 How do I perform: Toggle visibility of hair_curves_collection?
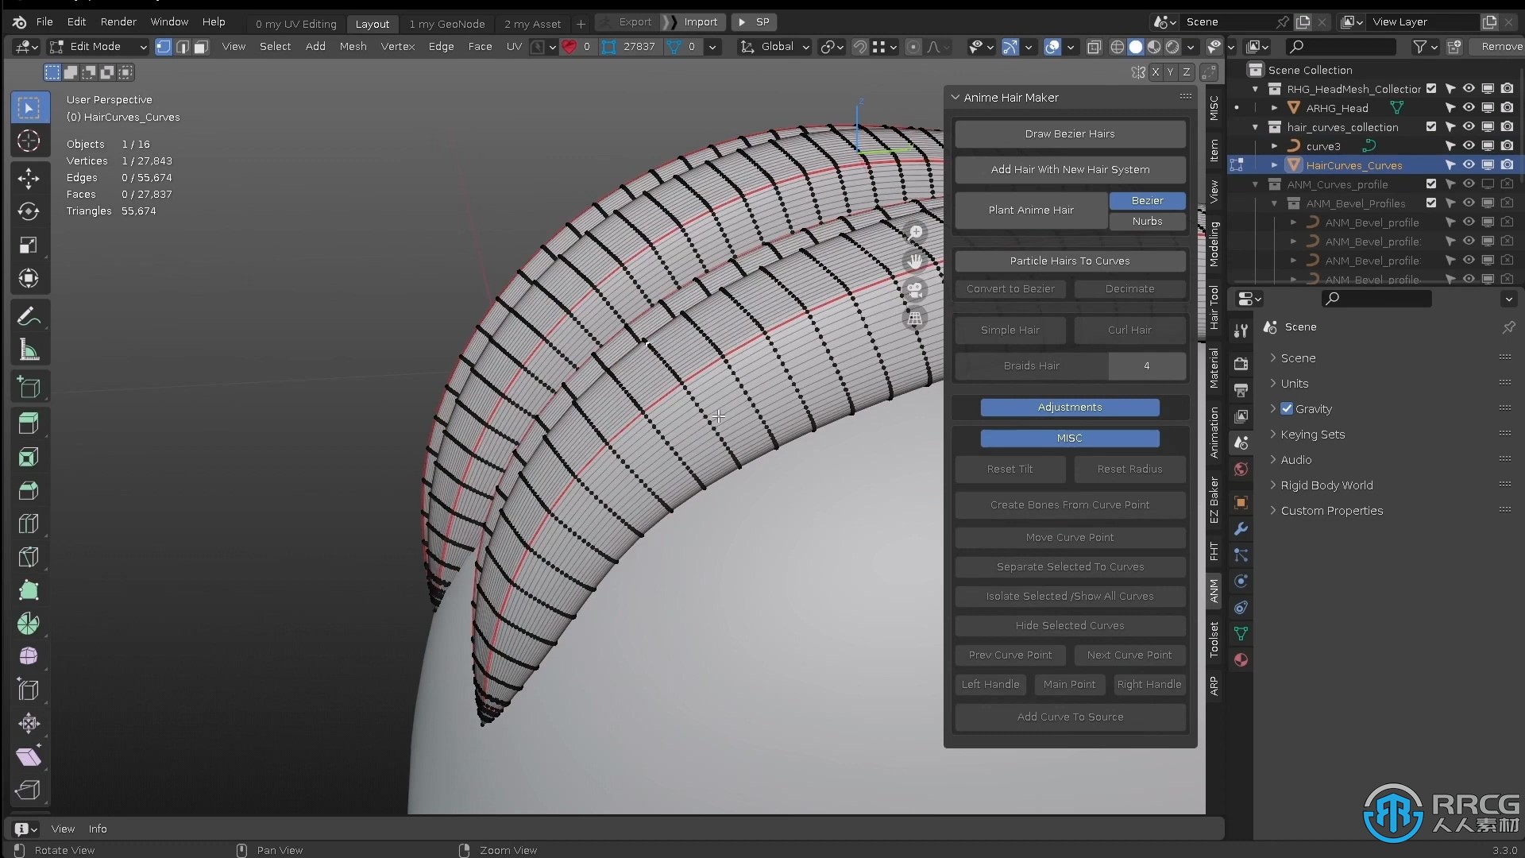click(x=1470, y=127)
